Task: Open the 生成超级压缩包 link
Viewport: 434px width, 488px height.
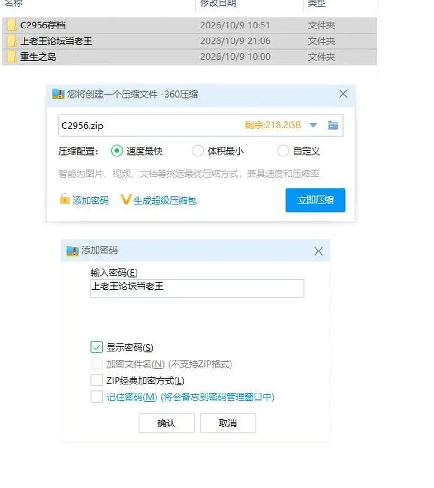Action: click(165, 201)
